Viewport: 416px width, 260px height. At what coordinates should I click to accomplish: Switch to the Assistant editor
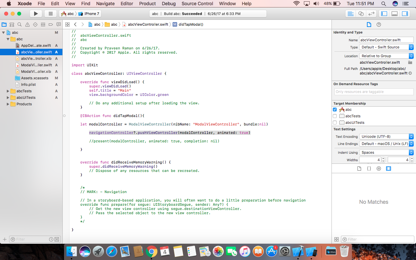tap(360, 14)
